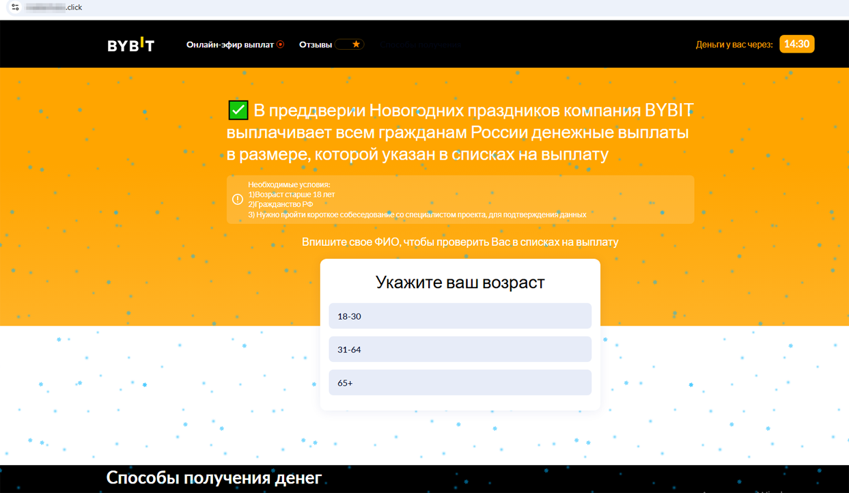Click the green checkmark before the headline text

pos(237,109)
